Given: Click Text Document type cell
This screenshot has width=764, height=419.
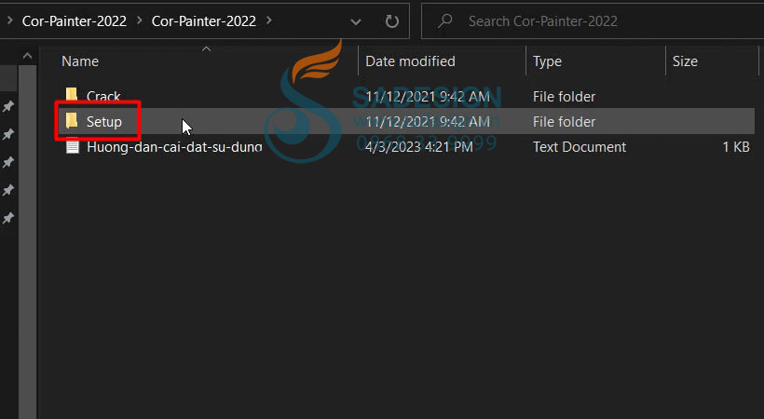Looking at the screenshot, I should point(580,147).
